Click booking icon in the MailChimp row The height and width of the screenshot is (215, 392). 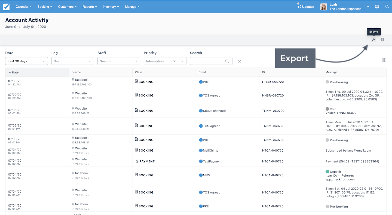[137, 150]
